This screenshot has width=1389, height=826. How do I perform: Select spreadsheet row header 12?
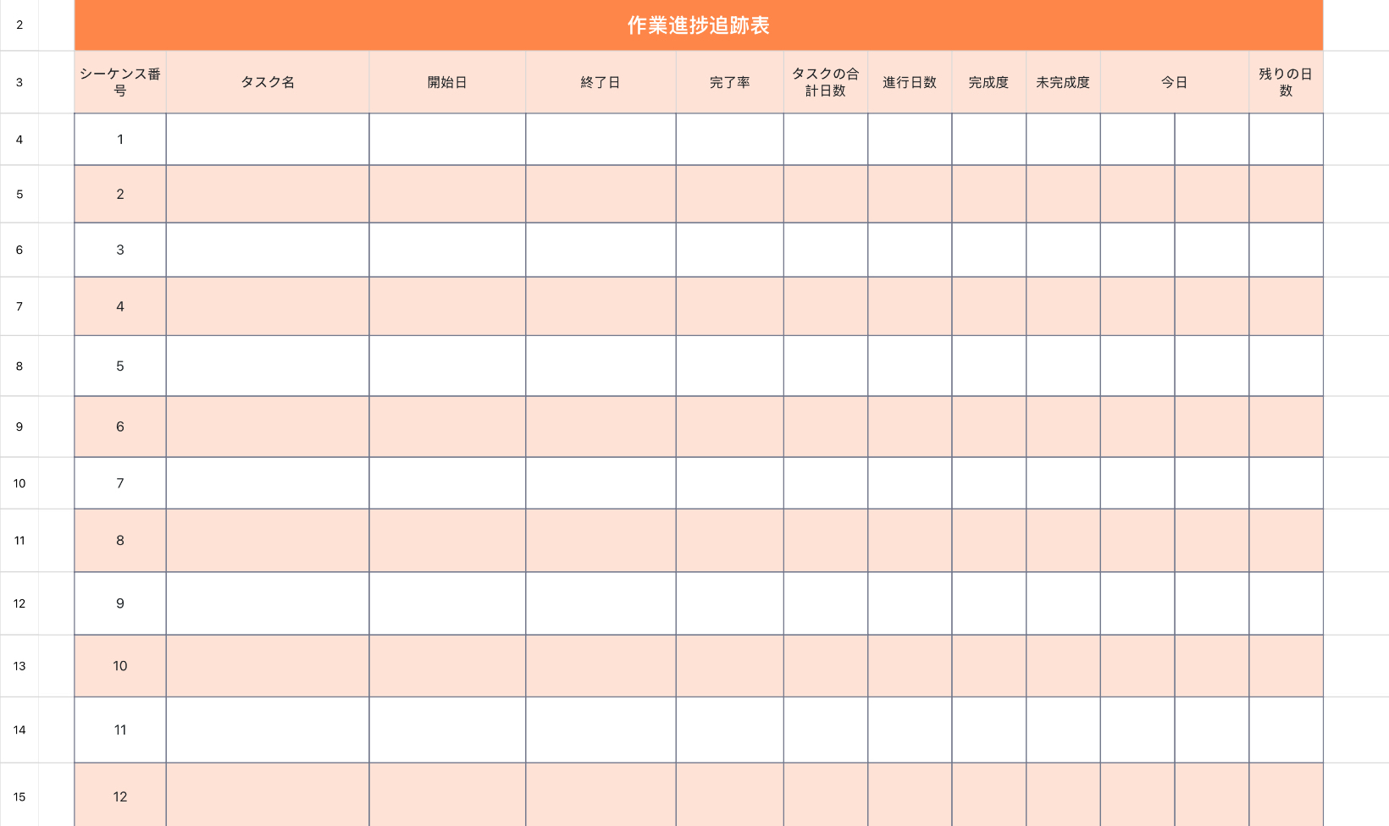coord(19,603)
